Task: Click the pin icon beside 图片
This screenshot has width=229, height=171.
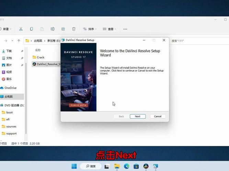Action: click(x=22, y=65)
